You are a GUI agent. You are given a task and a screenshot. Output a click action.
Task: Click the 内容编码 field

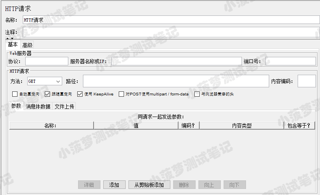pyautogui.click(x=306, y=81)
